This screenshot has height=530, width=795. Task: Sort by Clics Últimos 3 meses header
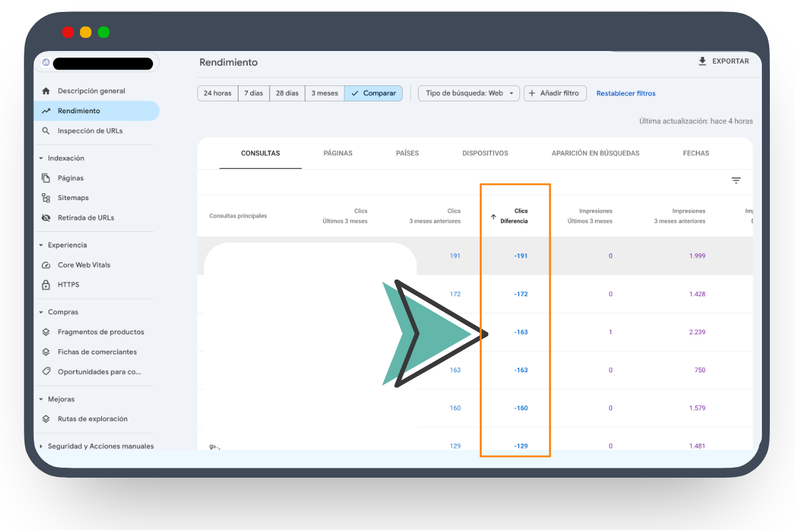point(345,216)
